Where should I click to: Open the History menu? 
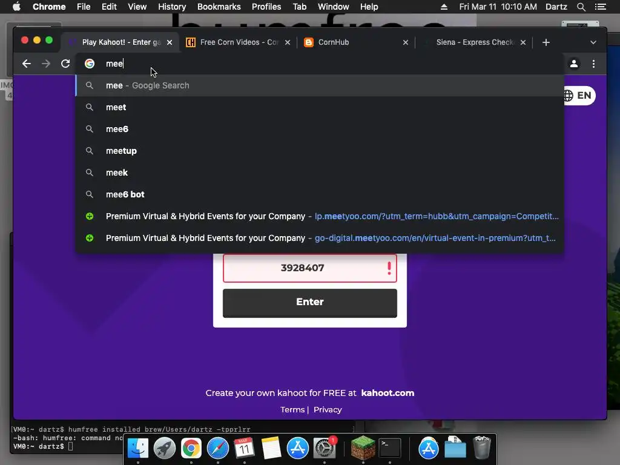172,7
